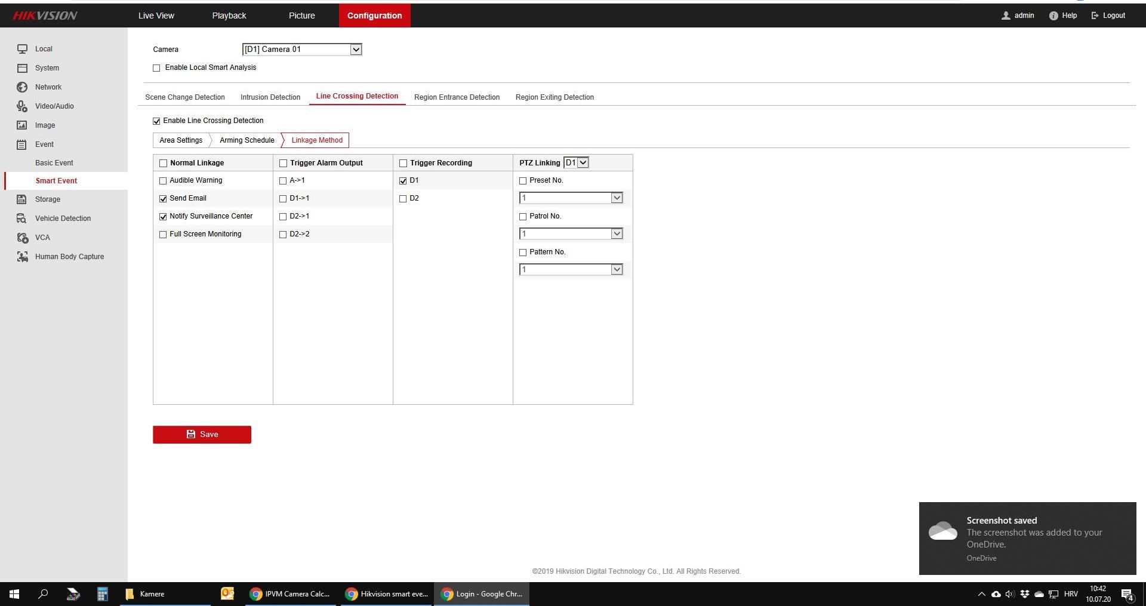Click the Help question mark icon
The height and width of the screenshot is (606, 1146).
[x=1053, y=16]
